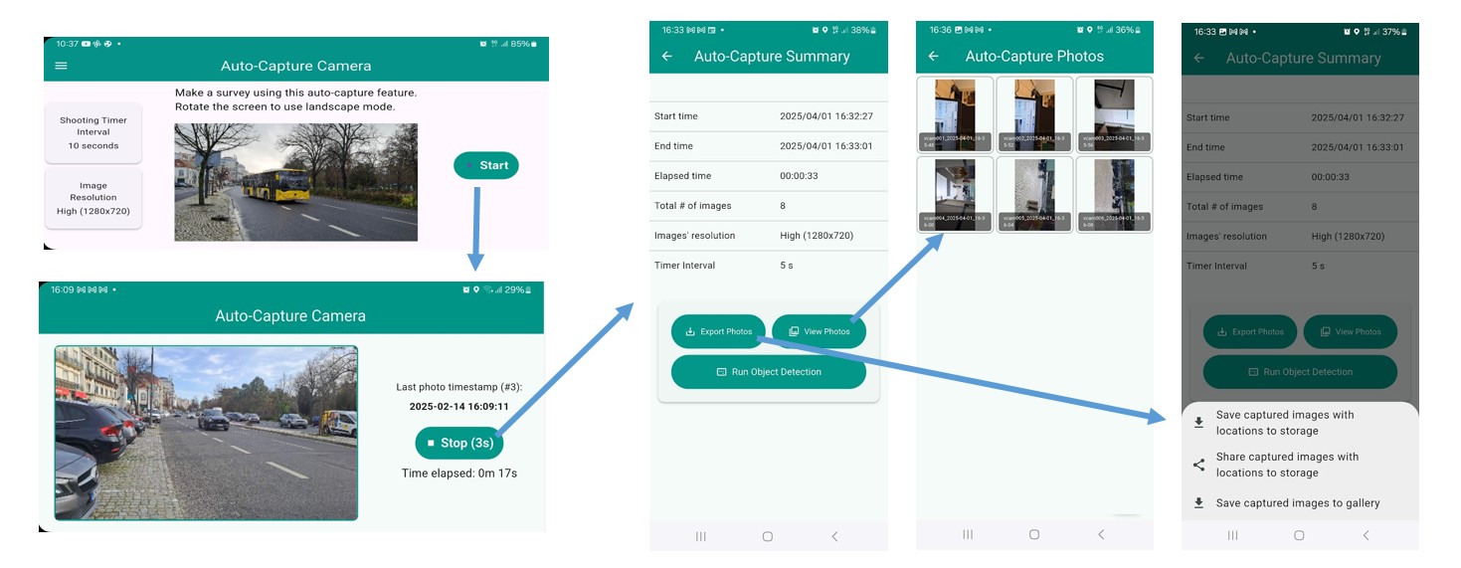Tap back arrow beside Auto-Capture Photos title
The image size is (1461, 568).
[x=933, y=57]
